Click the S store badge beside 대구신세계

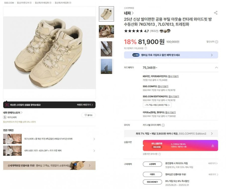click(x=5, y=117)
